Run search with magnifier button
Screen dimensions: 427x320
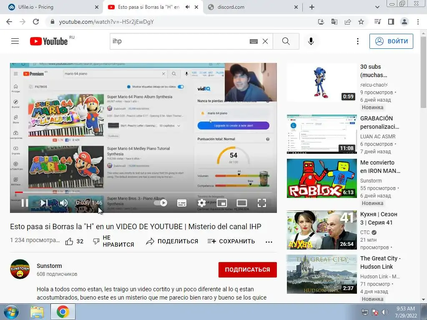(x=286, y=41)
